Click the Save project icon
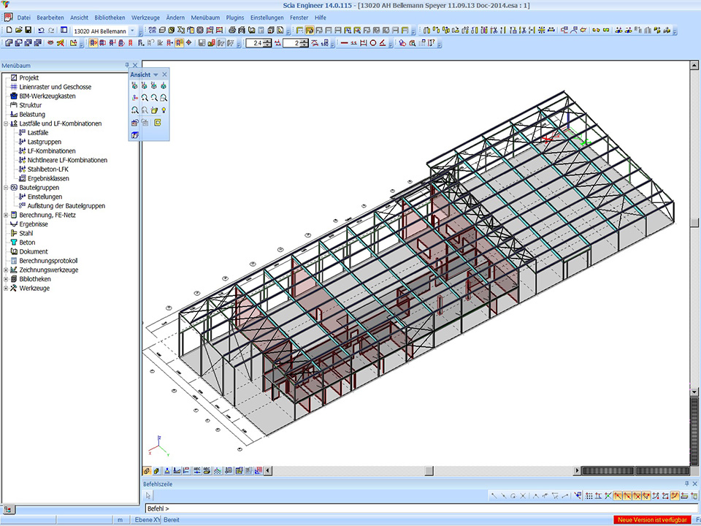Image resolution: width=701 pixels, height=526 pixels. point(28,31)
